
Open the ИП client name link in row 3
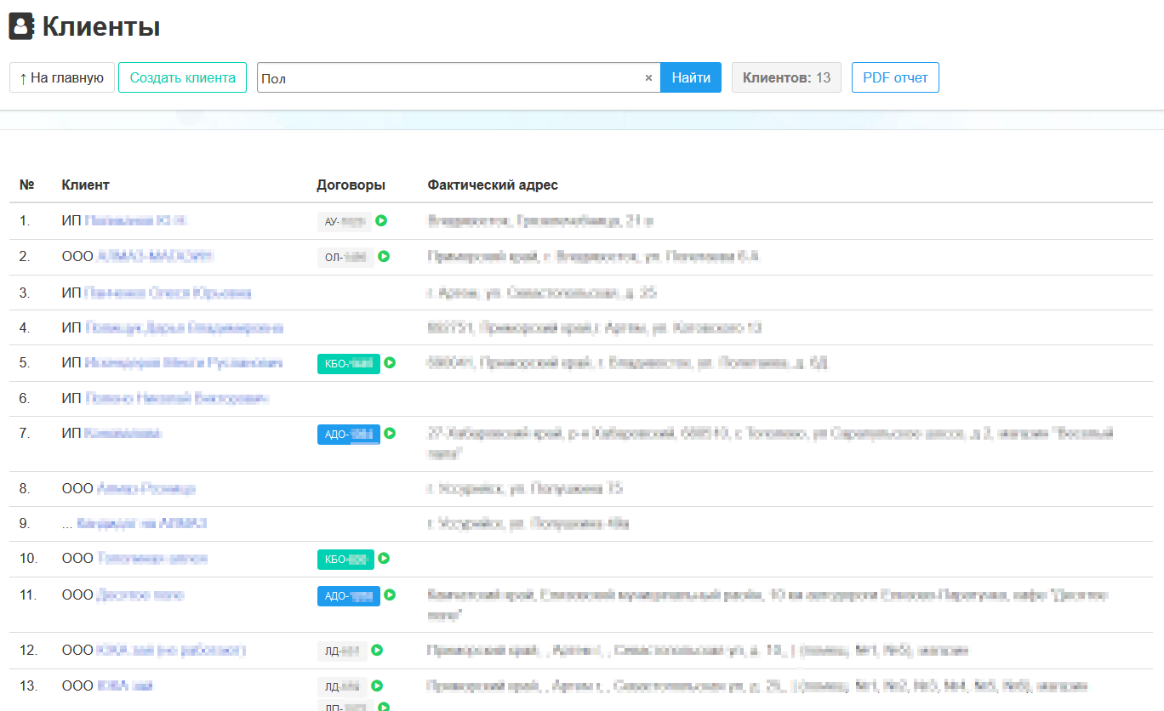click(x=168, y=293)
